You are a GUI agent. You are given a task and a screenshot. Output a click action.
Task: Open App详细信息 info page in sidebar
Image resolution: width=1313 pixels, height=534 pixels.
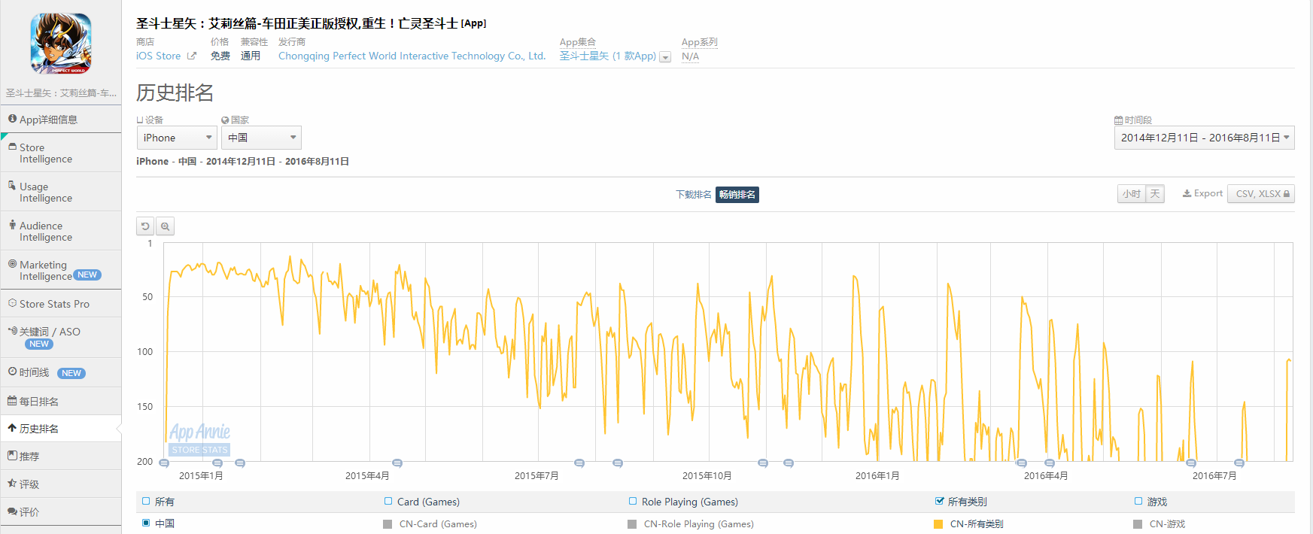click(x=60, y=120)
